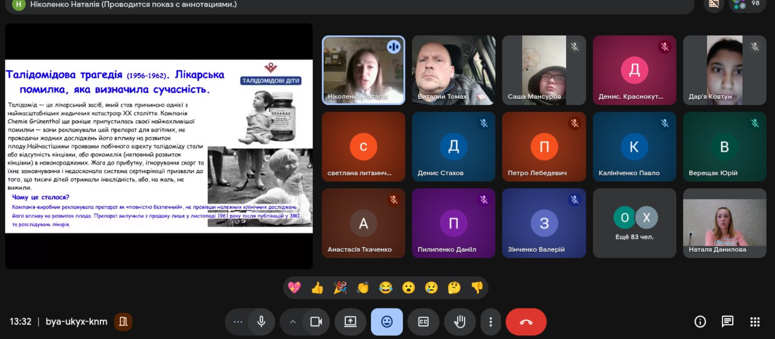Screen dimensions: 775x339
Task: Send the thinking face reaction
Action: 454,288
